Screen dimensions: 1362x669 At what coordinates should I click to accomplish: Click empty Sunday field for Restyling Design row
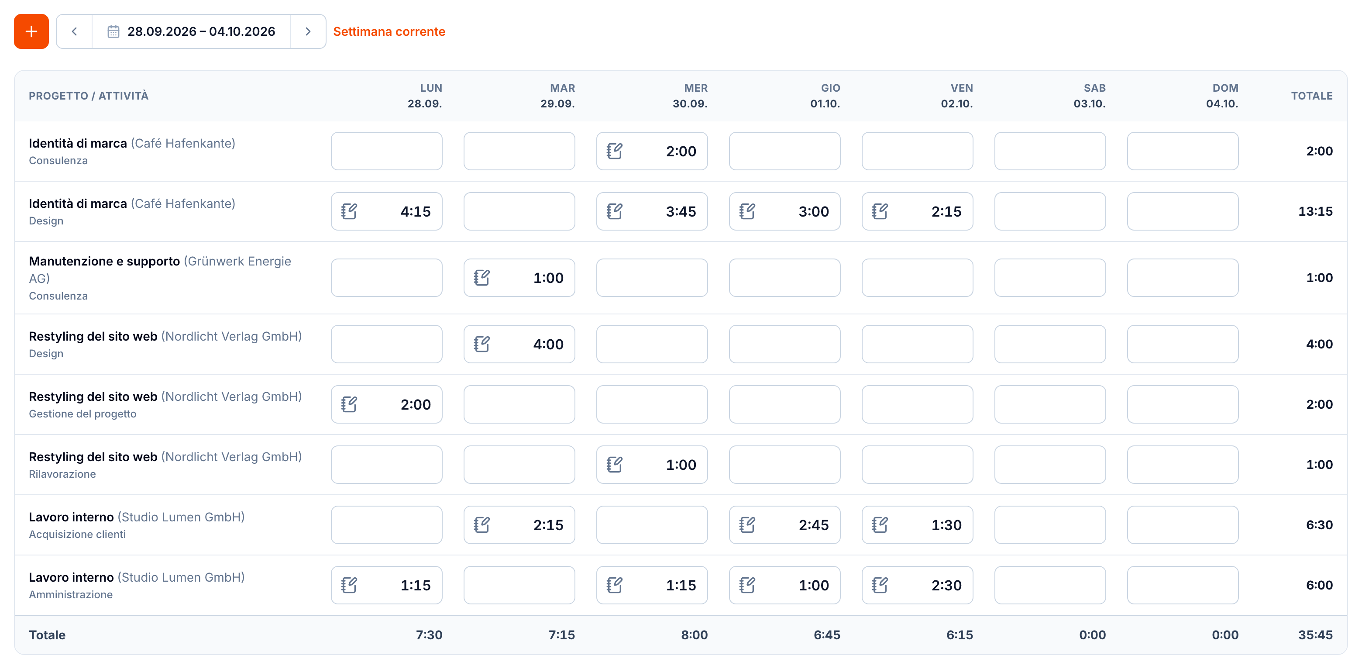tap(1183, 344)
